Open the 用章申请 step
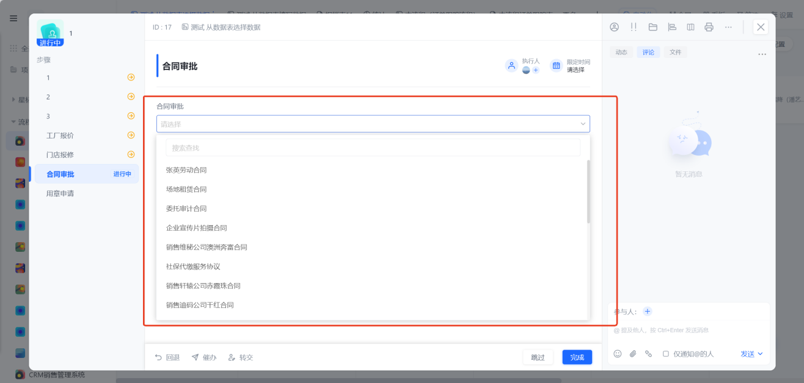 pos(87,193)
